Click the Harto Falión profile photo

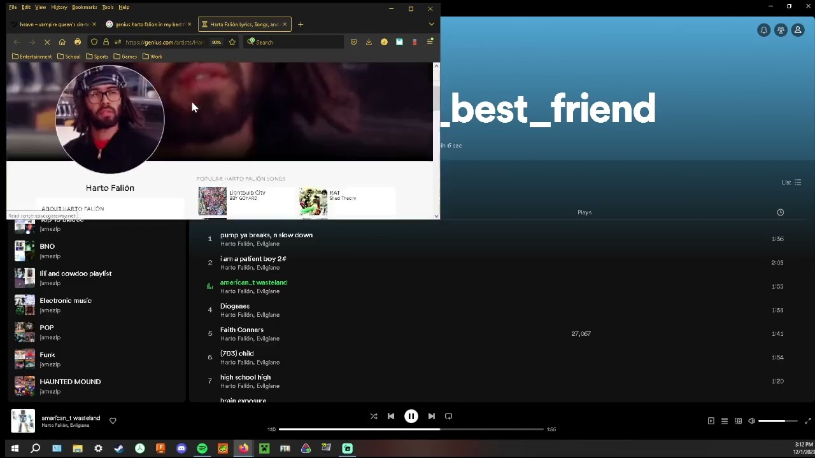(x=110, y=118)
